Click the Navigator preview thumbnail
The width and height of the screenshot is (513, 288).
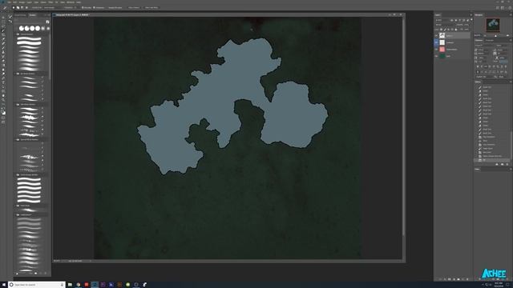493,25
